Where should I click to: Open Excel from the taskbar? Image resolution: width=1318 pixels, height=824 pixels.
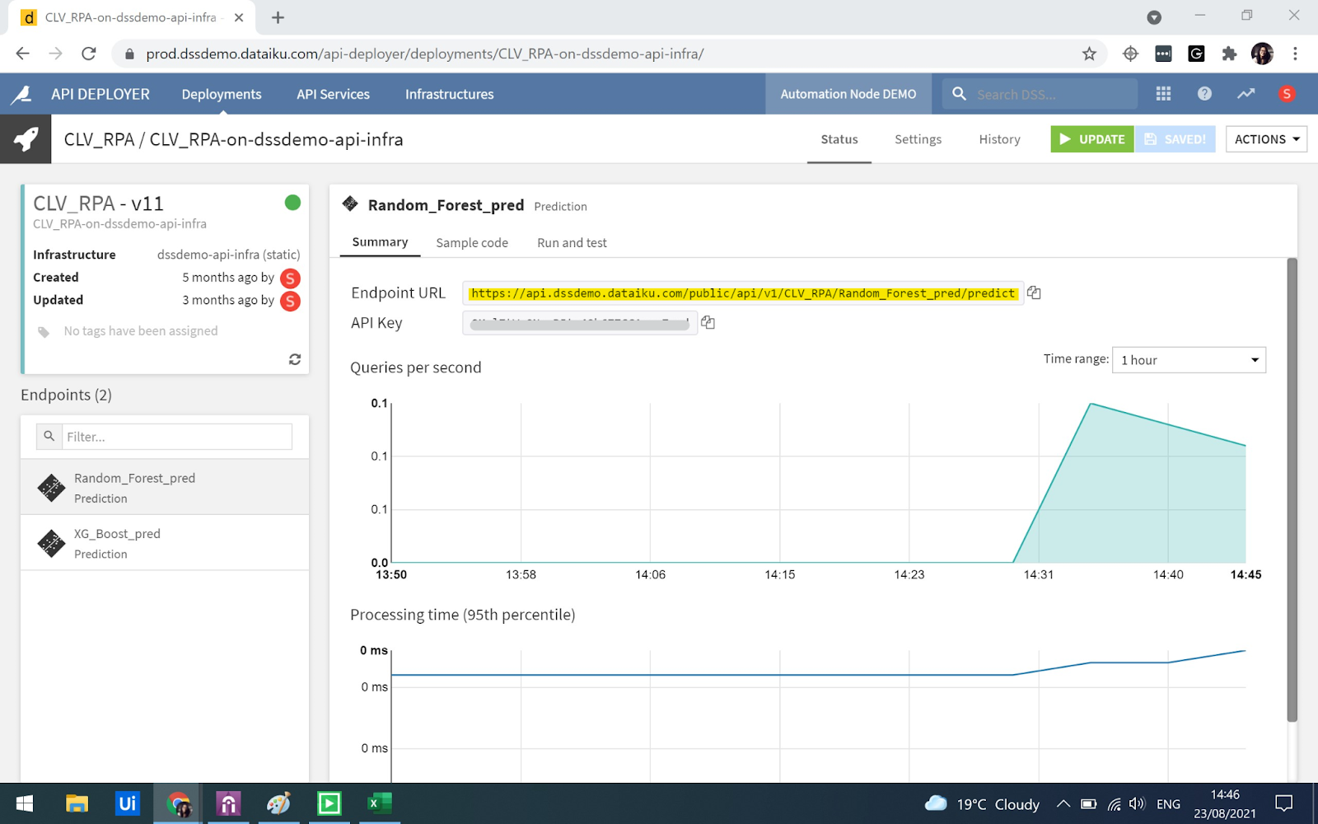point(380,803)
